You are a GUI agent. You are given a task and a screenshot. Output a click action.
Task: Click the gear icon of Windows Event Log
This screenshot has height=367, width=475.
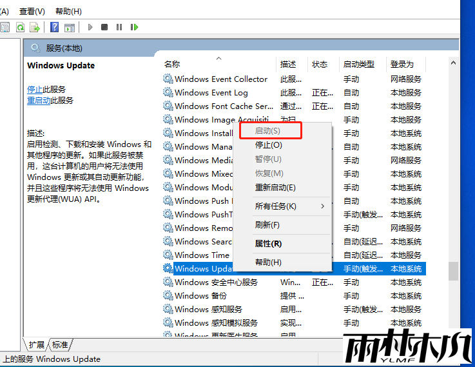pyautogui.click(x=168, y=92)
